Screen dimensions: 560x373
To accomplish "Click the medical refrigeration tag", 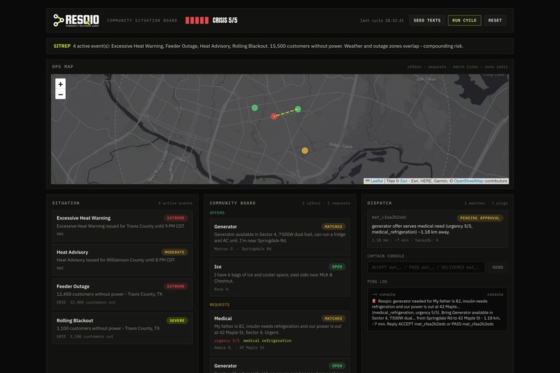I will coord(267,340).
